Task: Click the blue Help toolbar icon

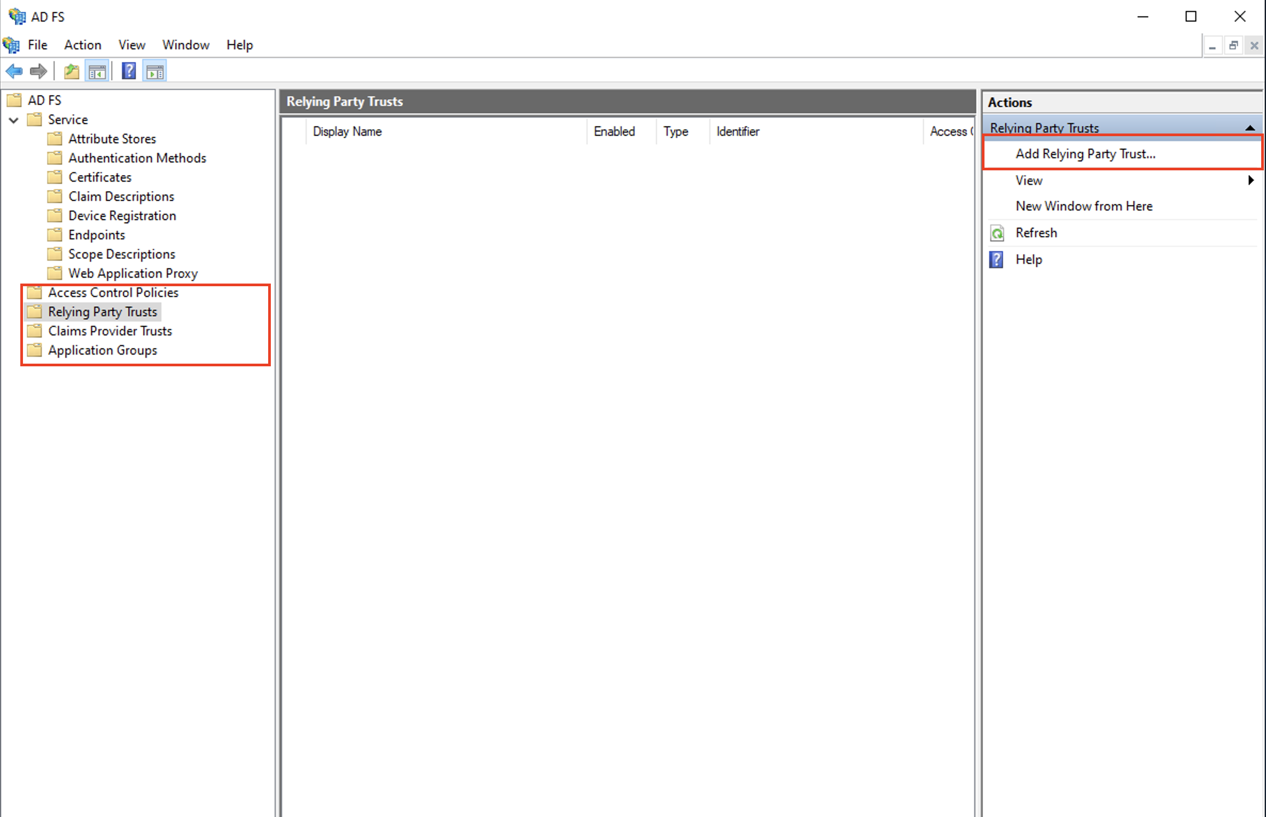Action: (129, 71)
